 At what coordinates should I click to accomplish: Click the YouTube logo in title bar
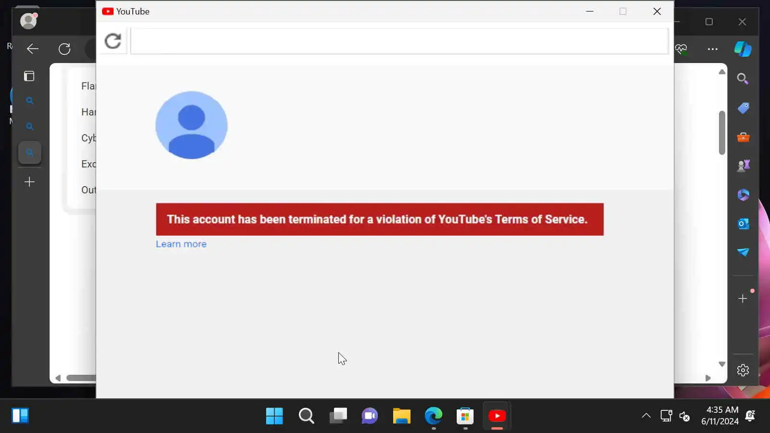click(x=108, y=11)
